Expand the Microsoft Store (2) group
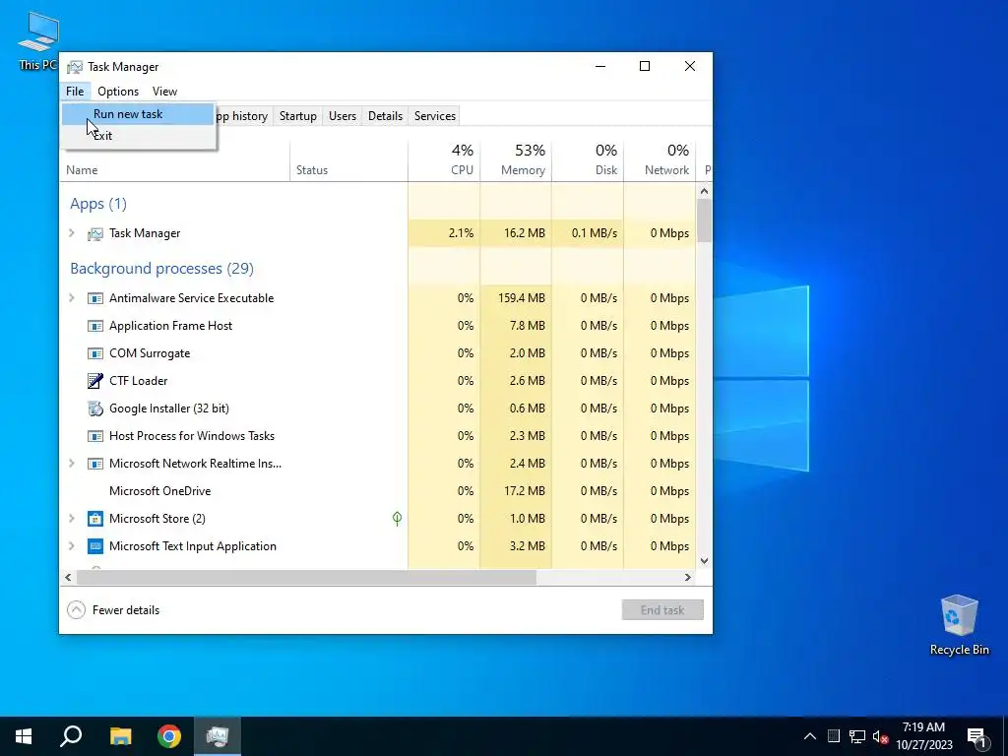This screenshot has height=756, width=1008. pyautogui.click(x=72, y=519)
